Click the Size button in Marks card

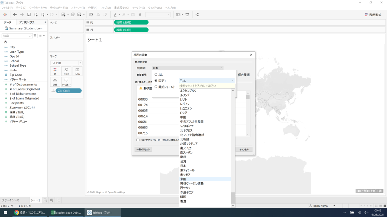click(x=66, y=71)
